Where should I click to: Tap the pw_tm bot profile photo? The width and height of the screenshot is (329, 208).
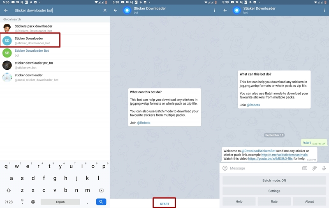7,65
